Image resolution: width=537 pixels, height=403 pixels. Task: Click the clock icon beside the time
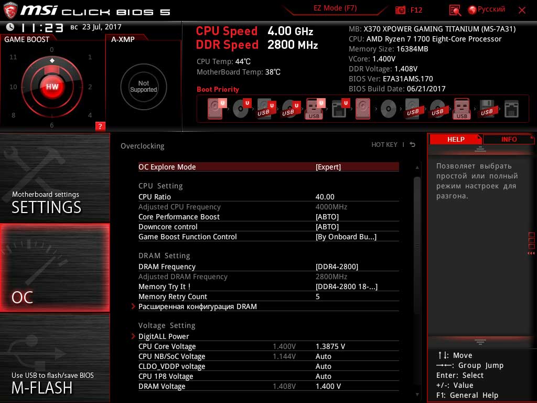click(x=10, y=27)
